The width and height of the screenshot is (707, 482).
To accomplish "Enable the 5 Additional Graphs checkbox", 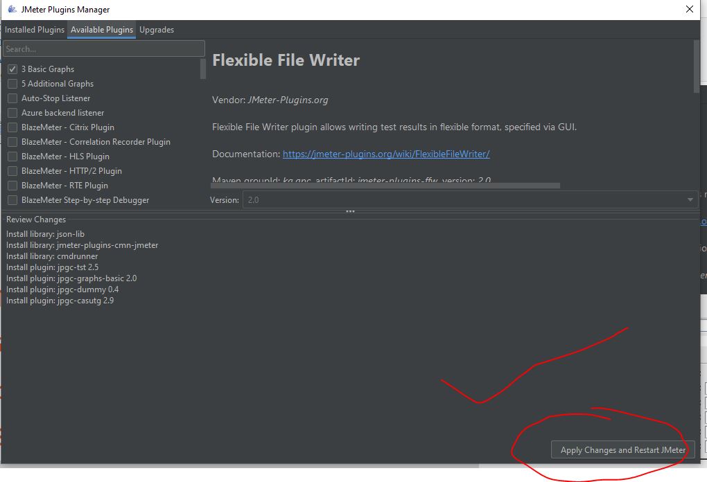I will click(x=12, y=84).
